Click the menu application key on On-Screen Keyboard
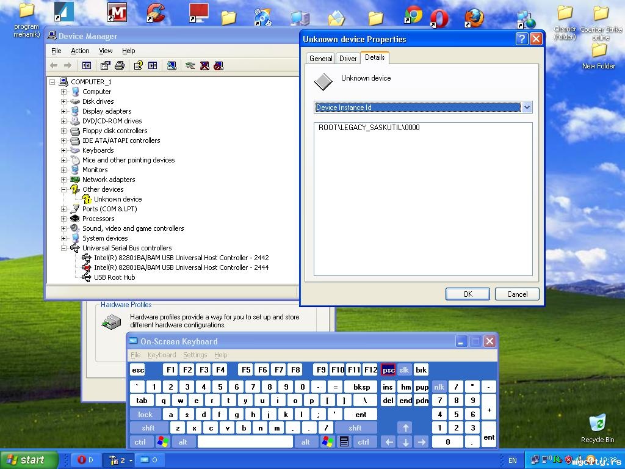Image resolution: width=625 pixels, height=469 pixels. pyautogui.click(x=344, y=442)
